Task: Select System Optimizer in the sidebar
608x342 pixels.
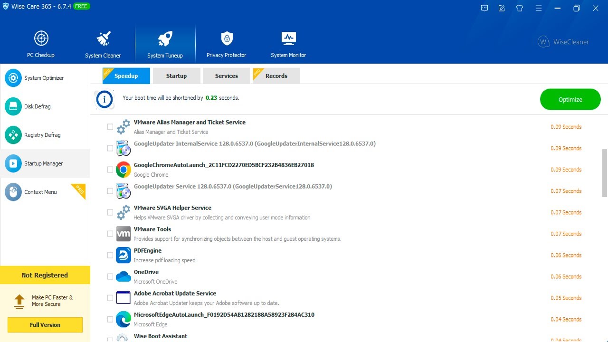Action: (x=45, y=78)
